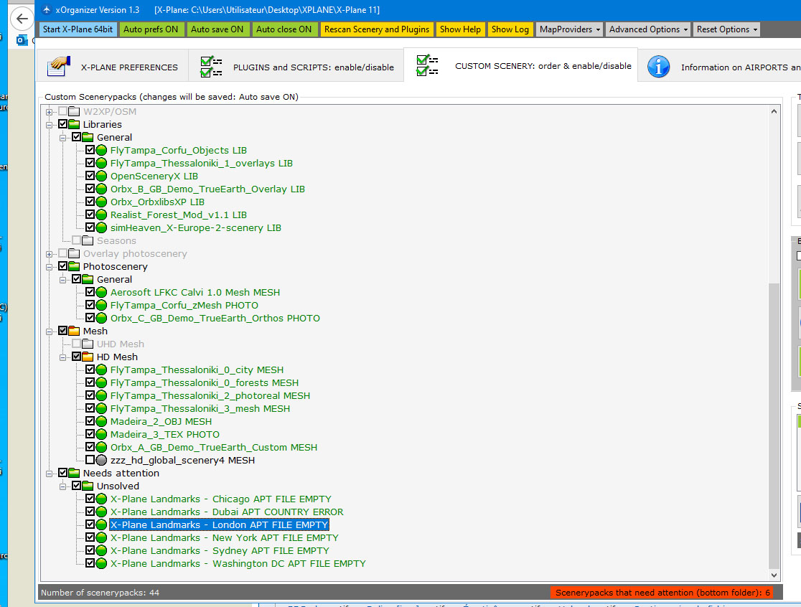Viewport: 801px width, 607px height.
Task: Toggle the Mesh folder checkbox
Action: pos(63,331)
